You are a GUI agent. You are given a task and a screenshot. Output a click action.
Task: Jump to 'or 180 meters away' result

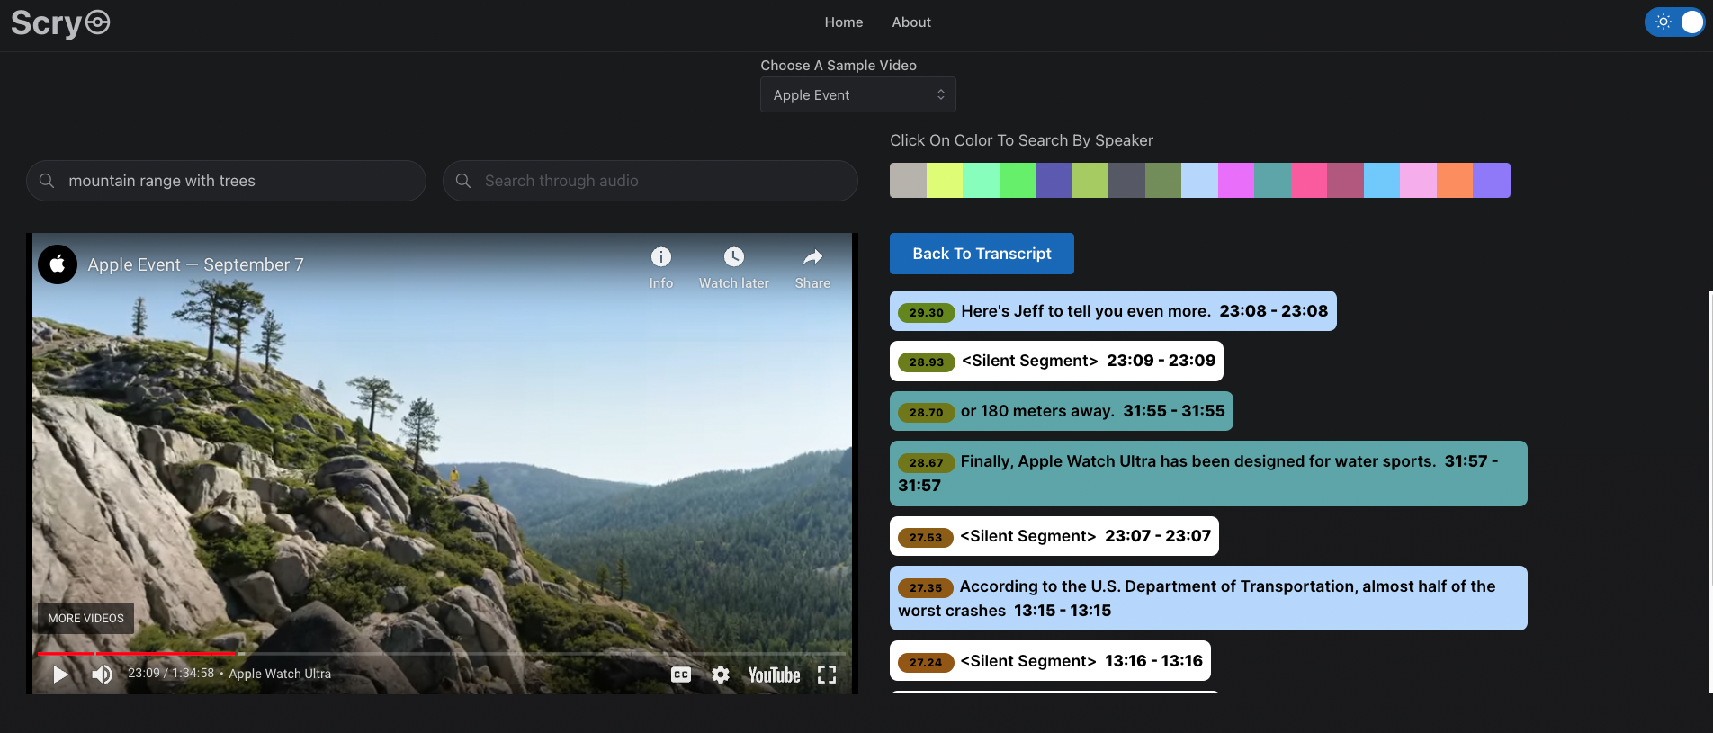(x=1062, y=411)
